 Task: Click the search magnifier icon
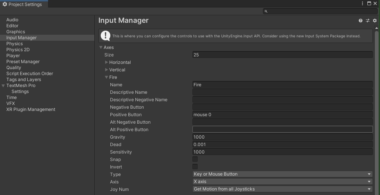coord(266,11)
